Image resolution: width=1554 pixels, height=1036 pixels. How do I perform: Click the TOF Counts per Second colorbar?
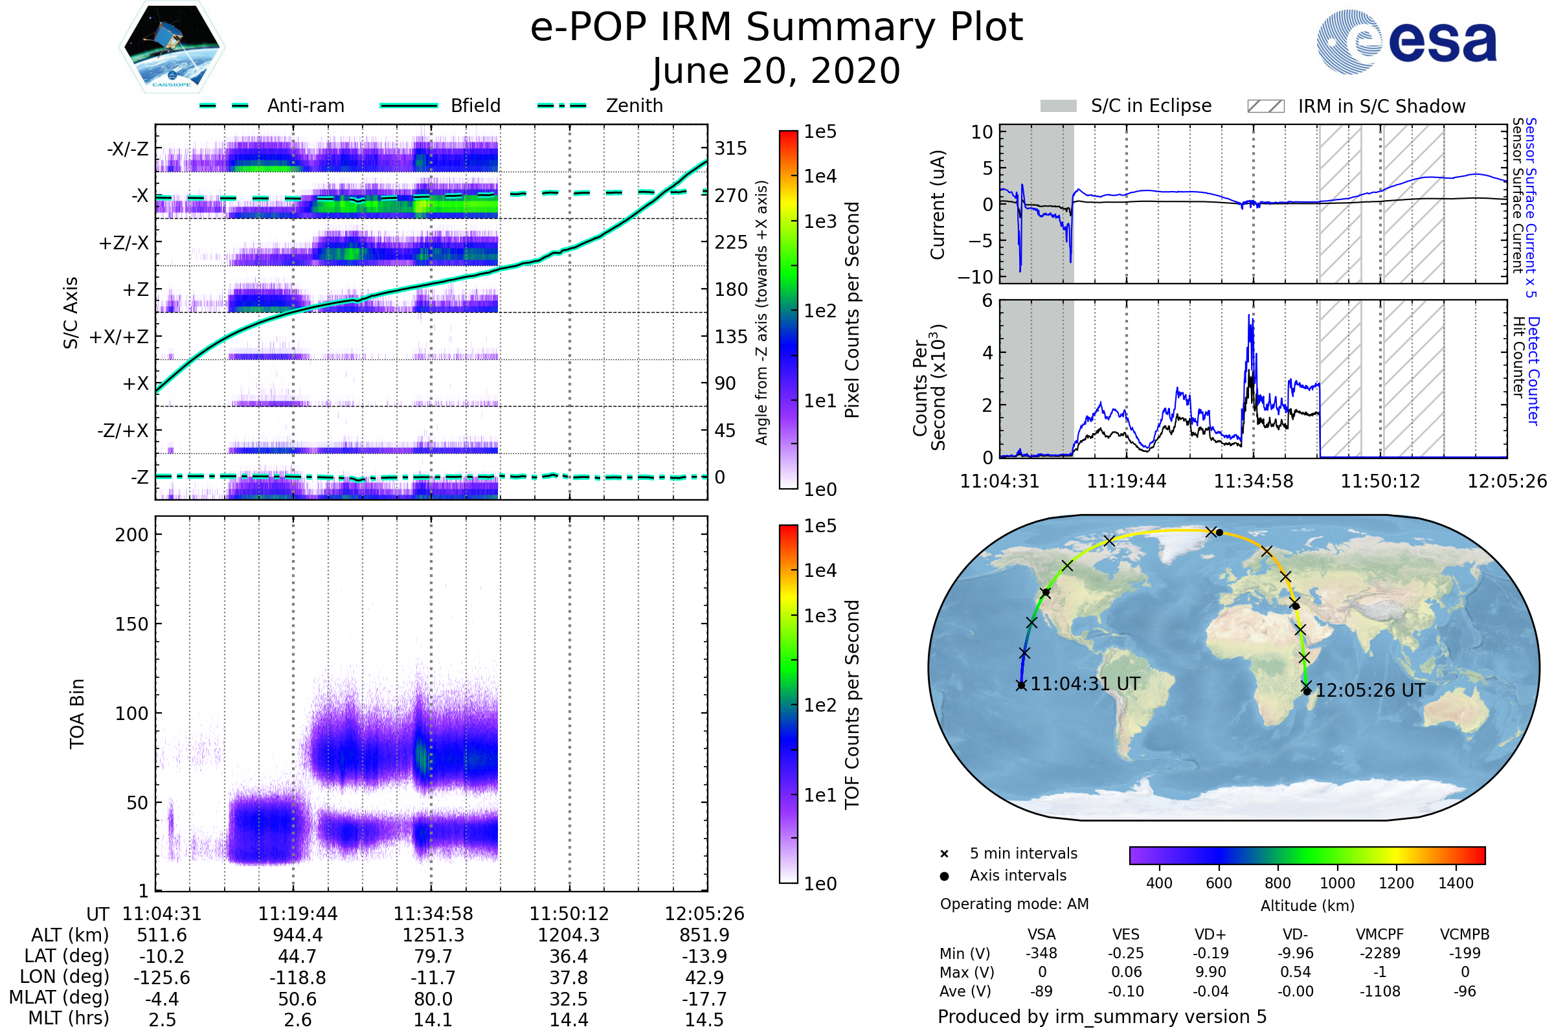click(788, 704)
